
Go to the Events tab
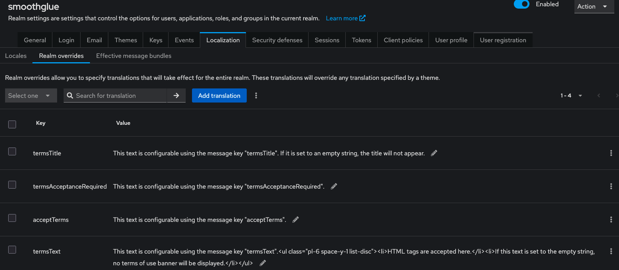point(184,40)
